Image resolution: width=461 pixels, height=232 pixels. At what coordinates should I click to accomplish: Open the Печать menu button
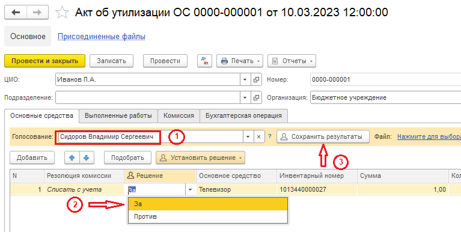[x=240, y=61]
